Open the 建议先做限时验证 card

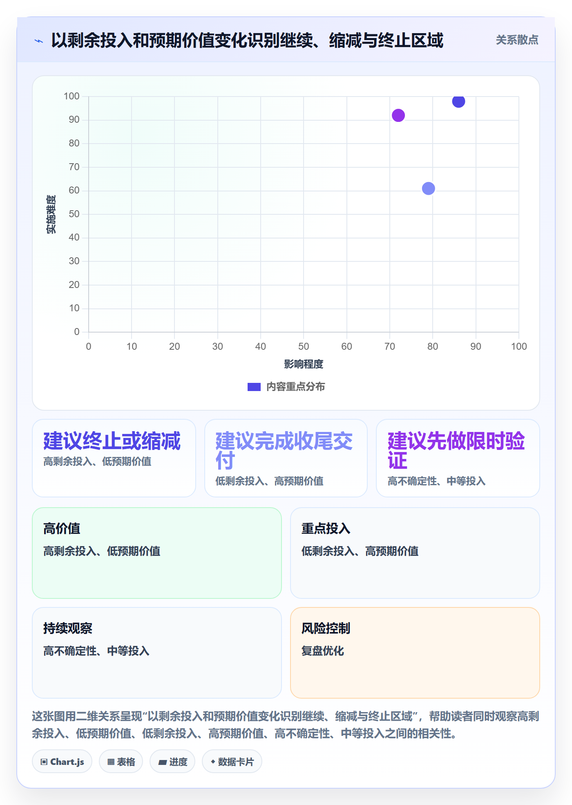click(x=458, y=458)
